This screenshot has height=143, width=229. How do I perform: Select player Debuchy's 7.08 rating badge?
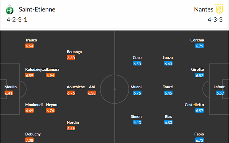29,140
